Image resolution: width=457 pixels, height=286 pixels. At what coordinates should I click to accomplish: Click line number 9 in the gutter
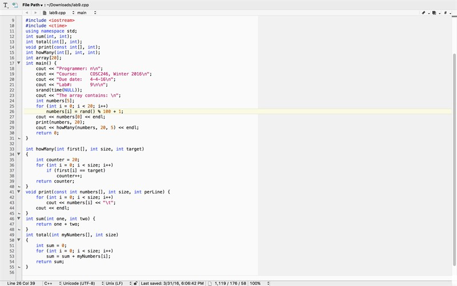coord(13,21)
